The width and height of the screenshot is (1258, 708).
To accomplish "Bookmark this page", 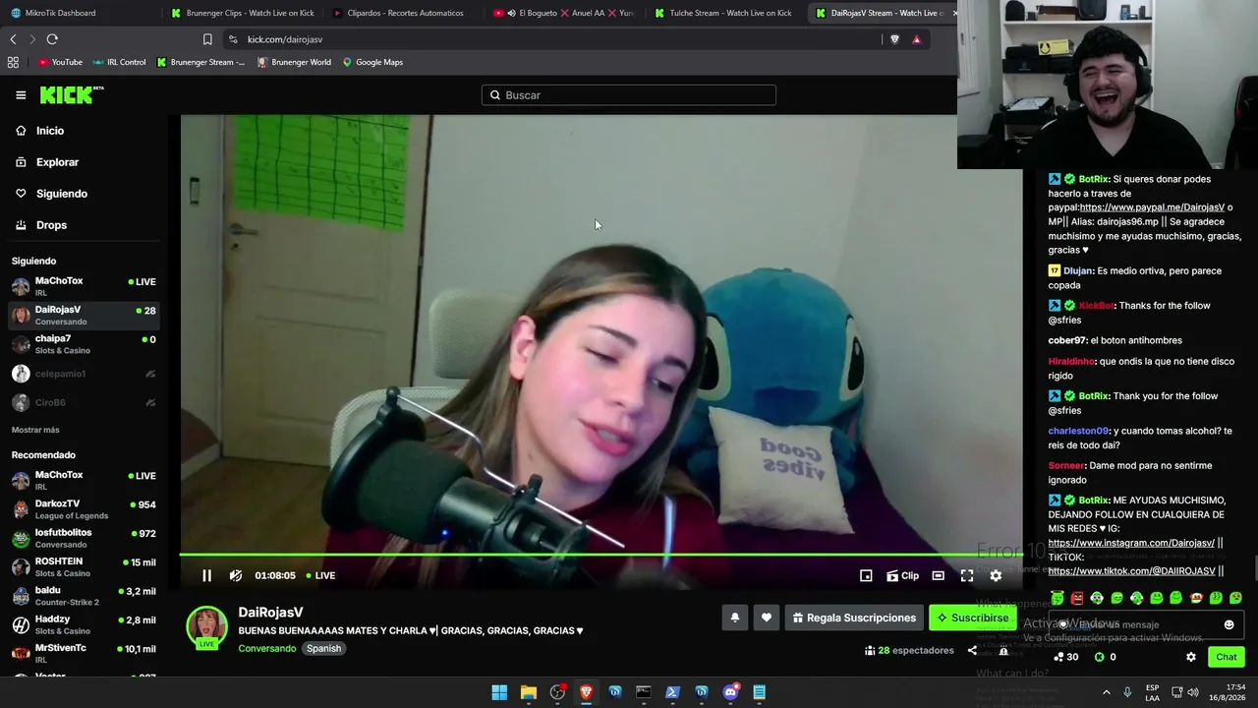I will [x=207, y=39].
